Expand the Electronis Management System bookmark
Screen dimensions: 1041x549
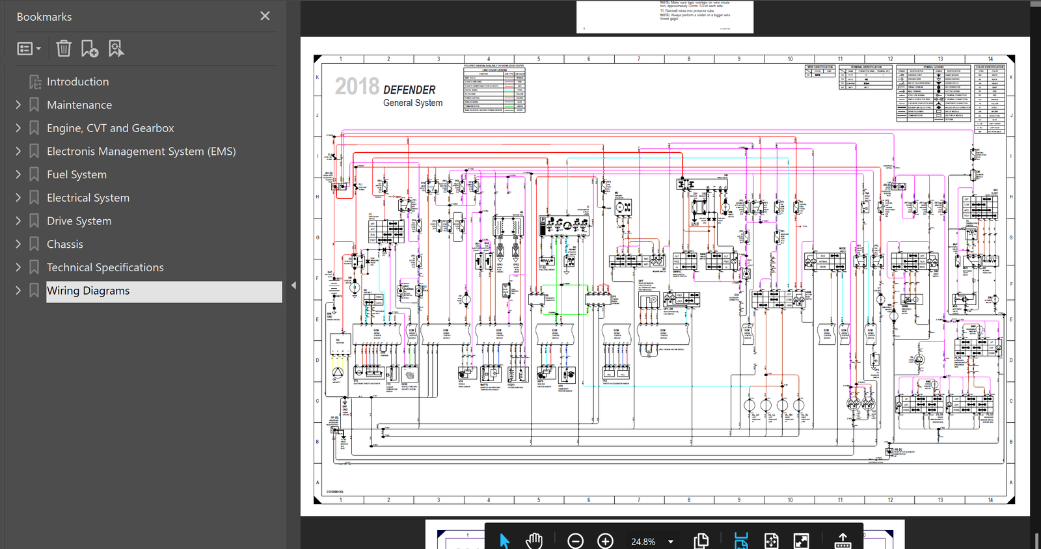coord(18,151)
